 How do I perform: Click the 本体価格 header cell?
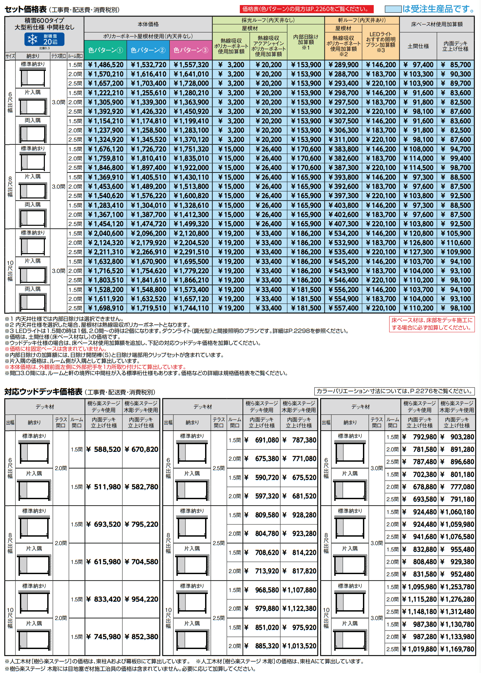click(x=148, y=24)
